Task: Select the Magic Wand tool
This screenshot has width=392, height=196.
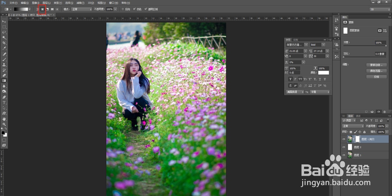Action: pos(4,38)
